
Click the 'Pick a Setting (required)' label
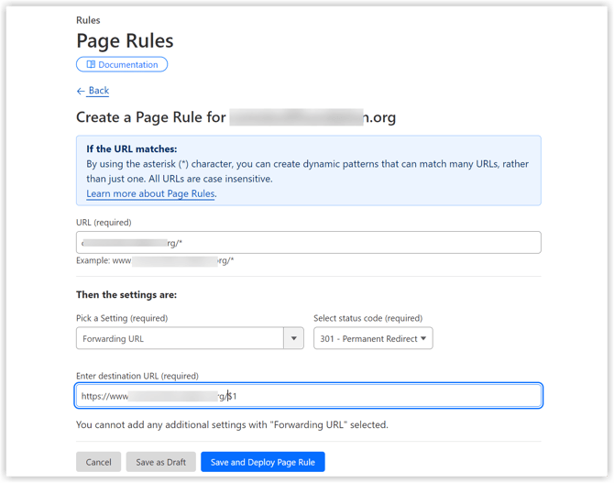(122, 318)
